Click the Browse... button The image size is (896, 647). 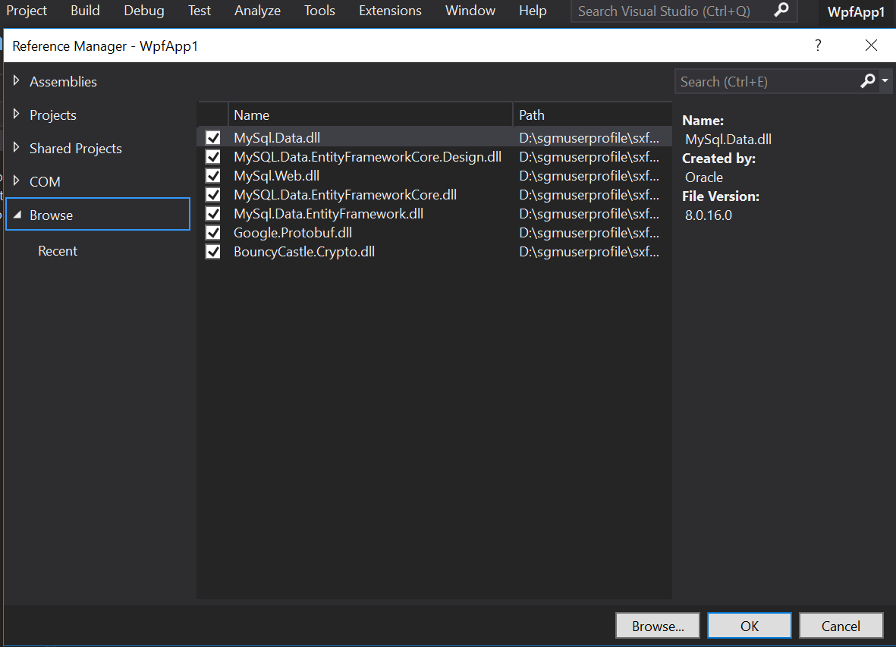[658, 626]
